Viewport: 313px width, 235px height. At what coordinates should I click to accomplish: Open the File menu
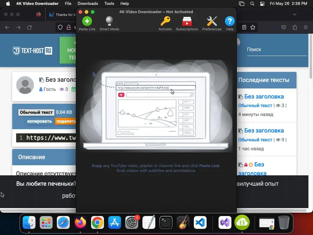tap(68, 3)
